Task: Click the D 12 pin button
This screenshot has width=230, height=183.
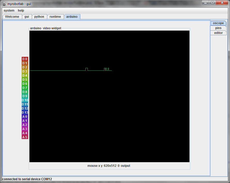Action: point(25,108)
